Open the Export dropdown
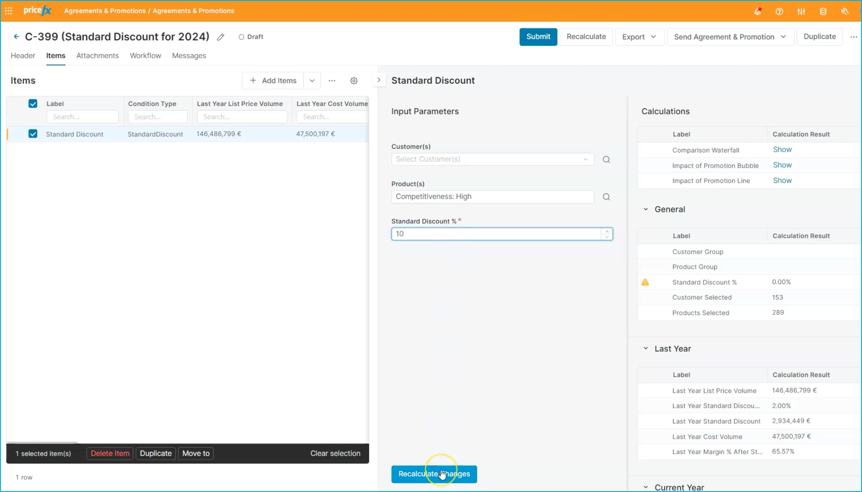The image size is (862, 492). [x=639, y=37]
